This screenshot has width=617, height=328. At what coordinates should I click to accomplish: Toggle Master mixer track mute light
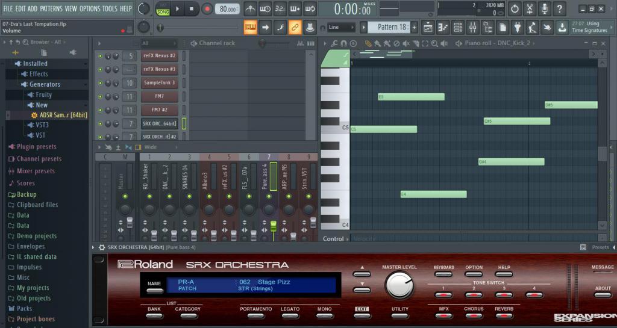[x=125, y=196]
